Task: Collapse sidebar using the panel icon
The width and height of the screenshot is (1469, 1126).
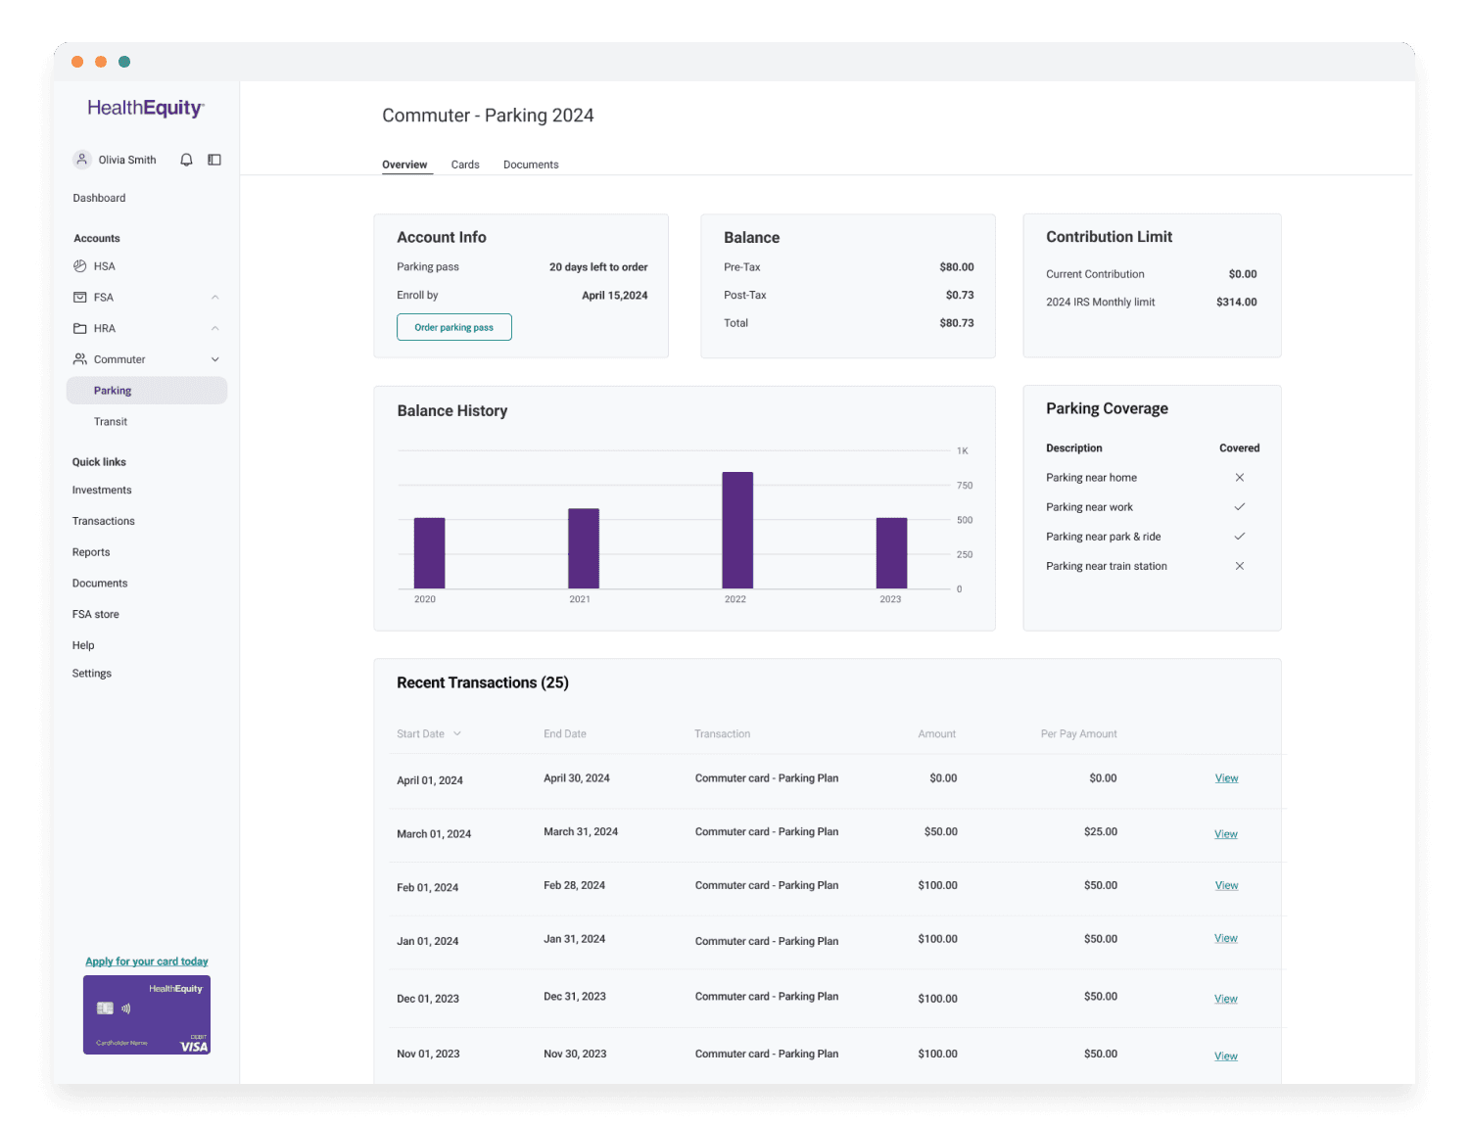Action: (x=214, y=160)
